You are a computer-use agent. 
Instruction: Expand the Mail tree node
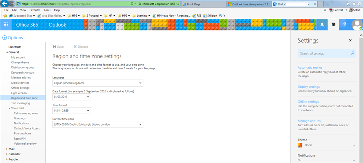click(x=7, y=149)
